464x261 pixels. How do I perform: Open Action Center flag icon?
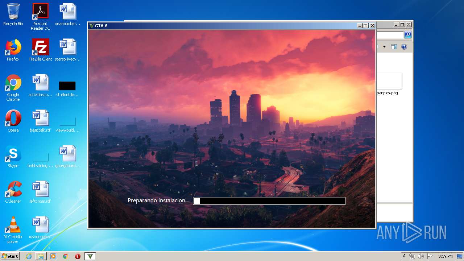pos(430,256)
